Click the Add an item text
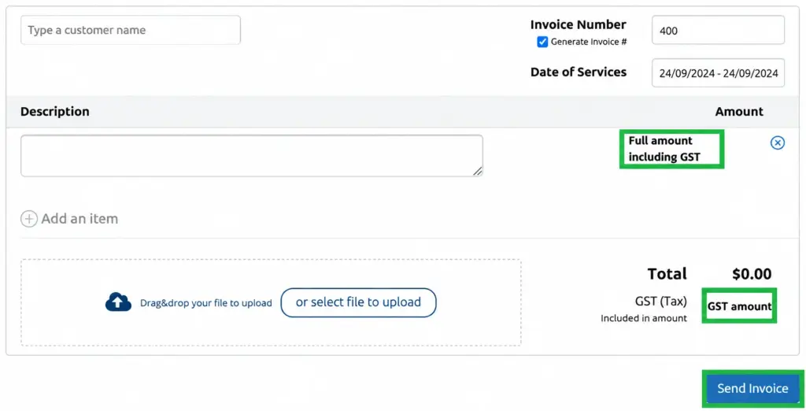Image resolution: width=806 pixels, height=411 pixels. tap(79, 219)
